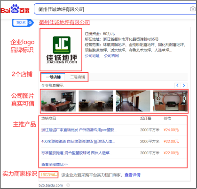Open product 浙江佳诚厂家直销批发 户外防滑专用pvc塑胶
This screenshot has height=189, width=197.
pos(79,130)
